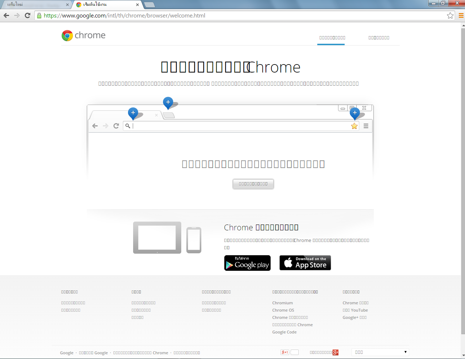Viewport: 465px width, 359px height.
Task: Click the plus pin above the illustrated new-tab button
Action: click(x=168, y=103)
